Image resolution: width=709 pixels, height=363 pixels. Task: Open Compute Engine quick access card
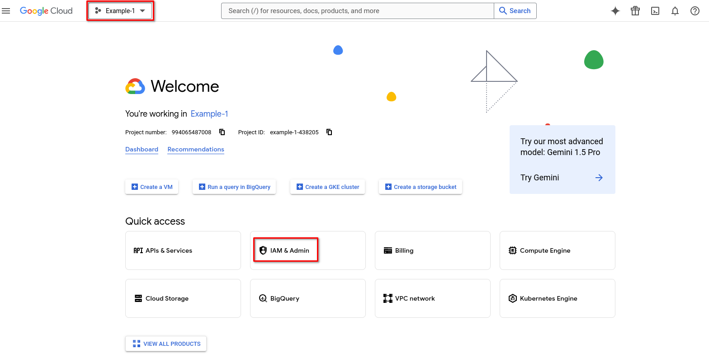coord(558,250)
